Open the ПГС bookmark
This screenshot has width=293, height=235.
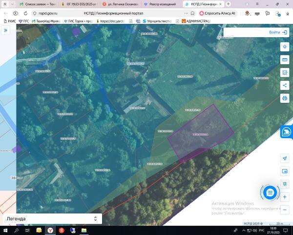24,21
